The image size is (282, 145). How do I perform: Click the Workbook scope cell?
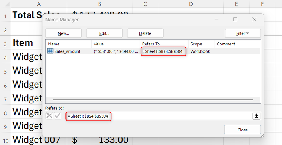coord(200,51)
